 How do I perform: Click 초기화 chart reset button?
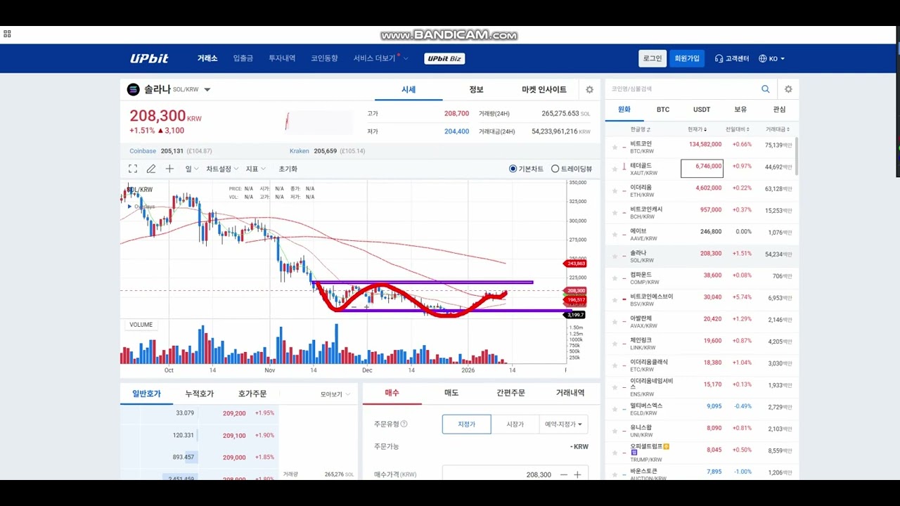(x=288, y=169)
